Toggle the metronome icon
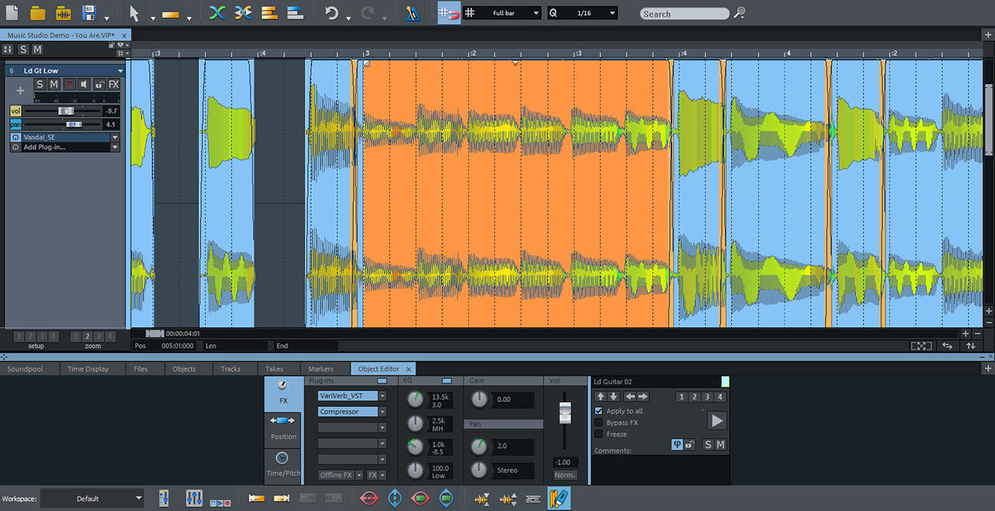995x511 pixels. click(413, 13)
